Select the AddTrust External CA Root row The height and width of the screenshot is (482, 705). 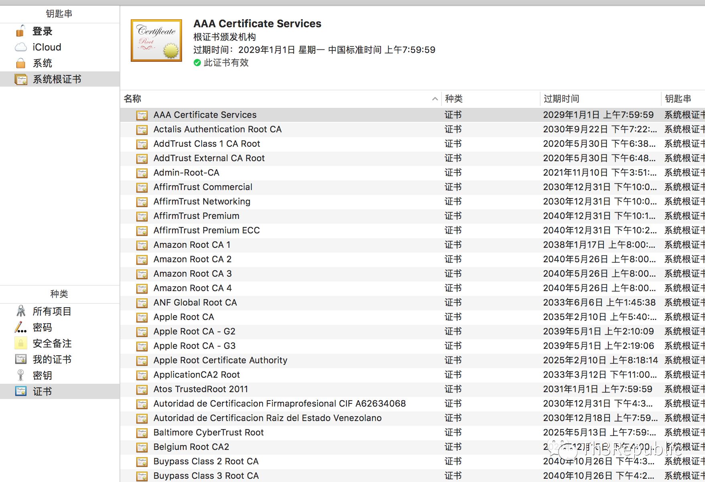pyautogui.click(x=412, y=158)
